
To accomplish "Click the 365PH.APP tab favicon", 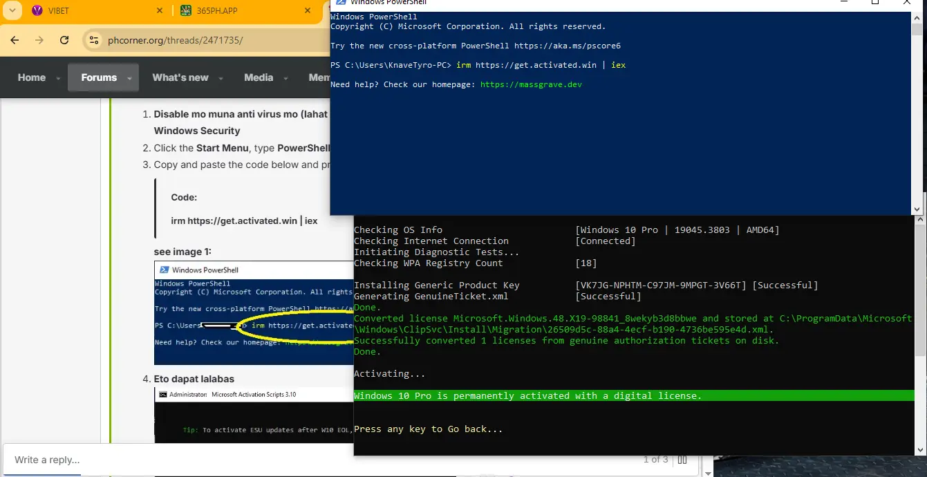I will [x=185, y=11].
